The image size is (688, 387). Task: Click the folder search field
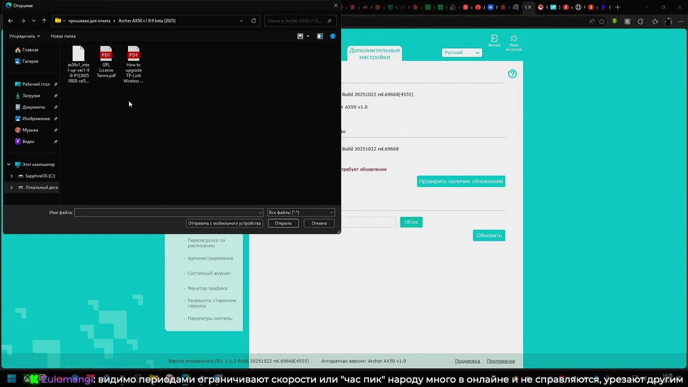pyautogui.click(x=301, y=20)
